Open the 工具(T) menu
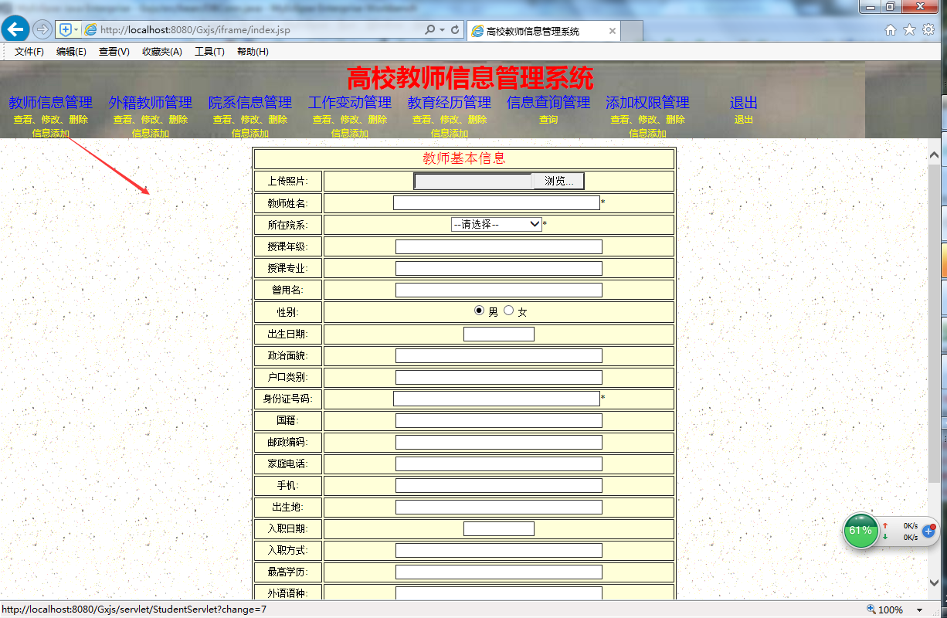 [209, 52]
